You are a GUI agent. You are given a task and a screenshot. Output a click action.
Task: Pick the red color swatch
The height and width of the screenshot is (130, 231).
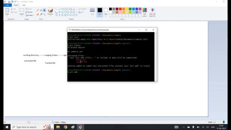click(x=120, y=9)
